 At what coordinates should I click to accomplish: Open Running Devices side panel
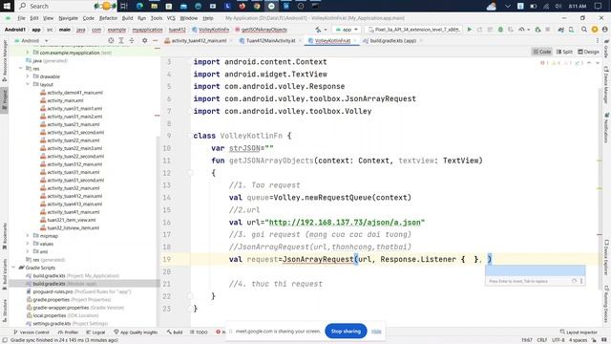(606, 304)
